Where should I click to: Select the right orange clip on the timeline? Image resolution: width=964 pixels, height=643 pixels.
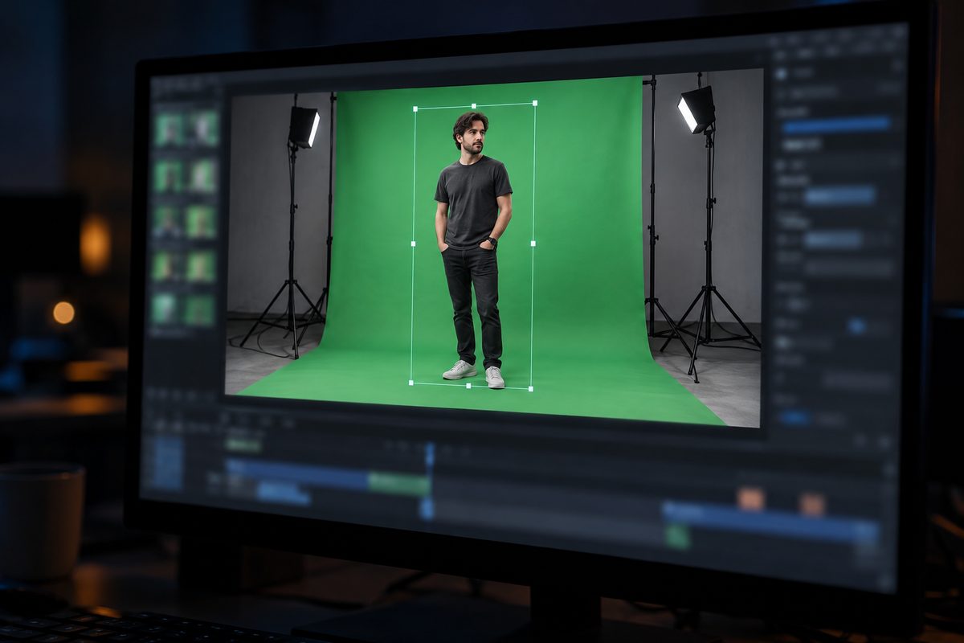tap(812, 505)
